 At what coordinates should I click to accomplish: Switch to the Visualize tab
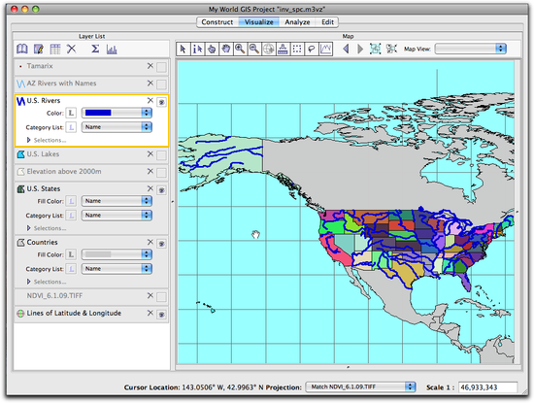click(259, 22)
